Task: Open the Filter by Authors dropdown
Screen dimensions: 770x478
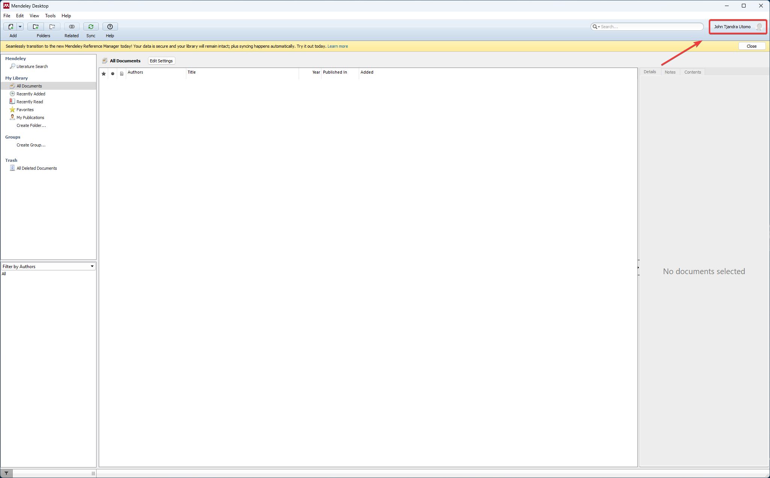Action: tap(48, 266)
